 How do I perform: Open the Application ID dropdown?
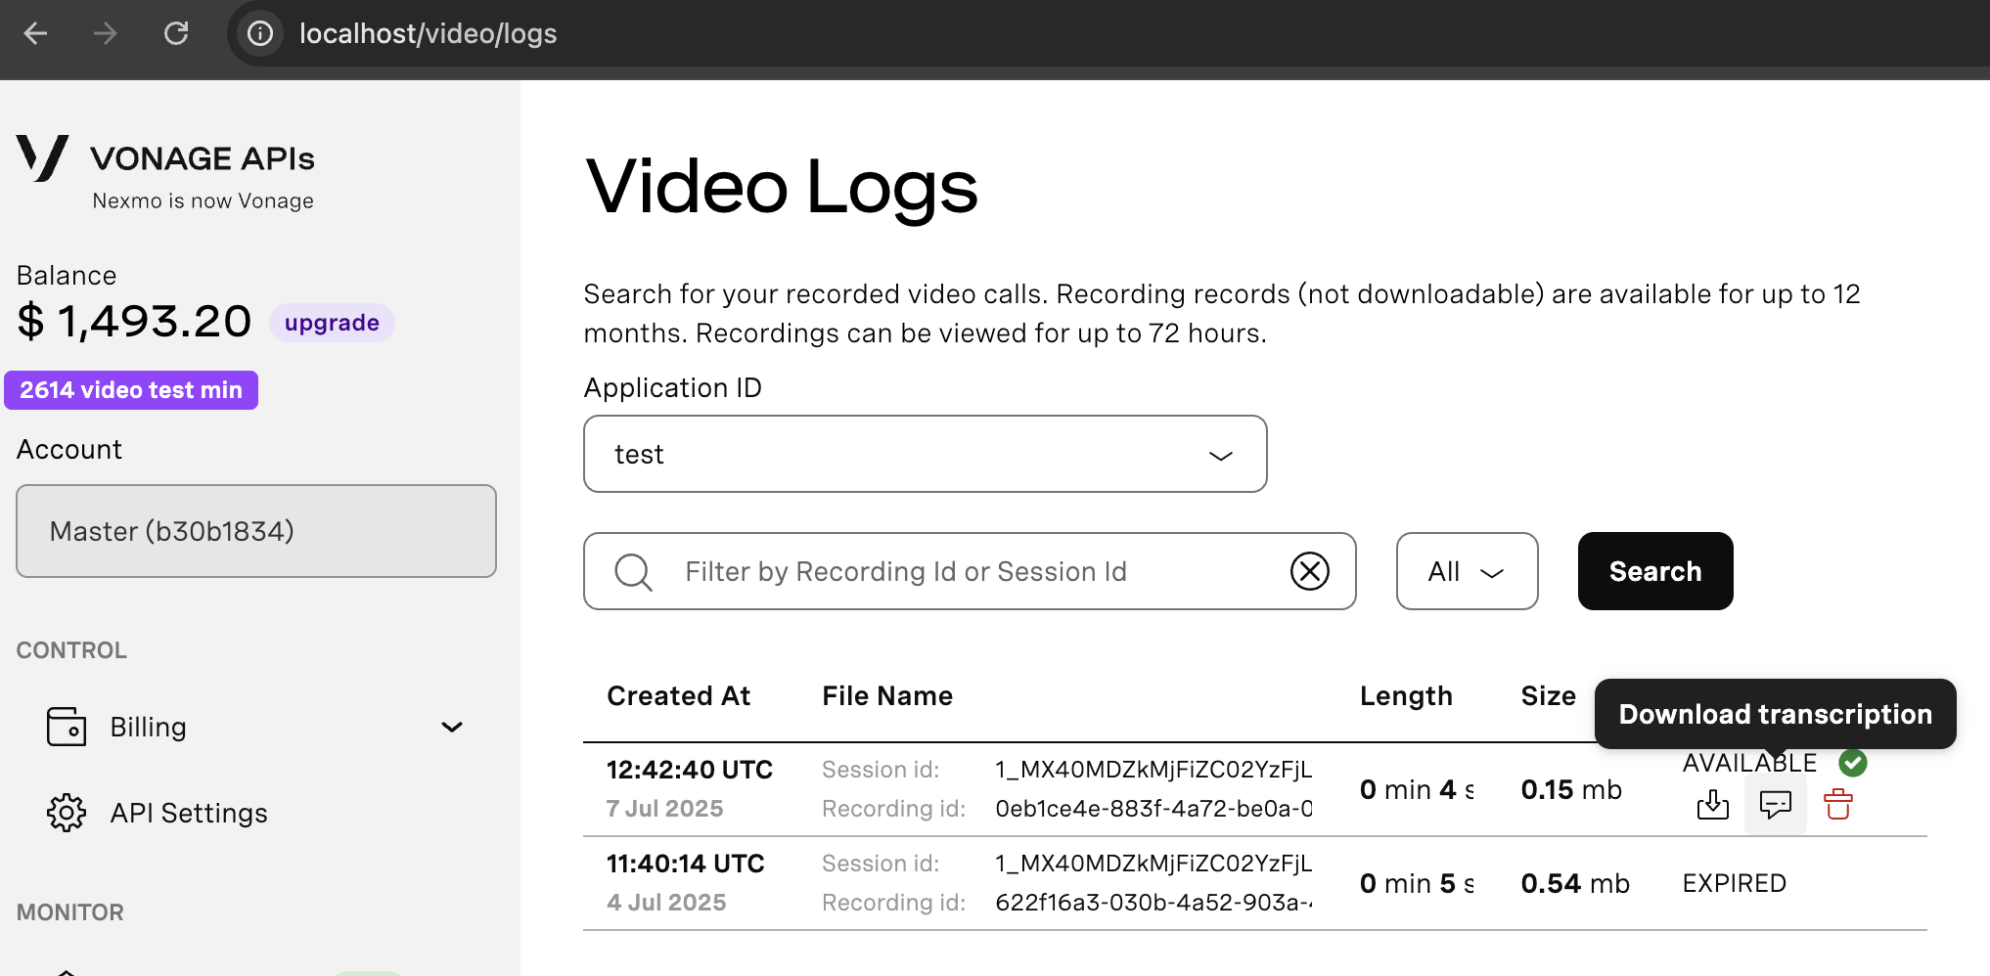click(x=925, y=454)
